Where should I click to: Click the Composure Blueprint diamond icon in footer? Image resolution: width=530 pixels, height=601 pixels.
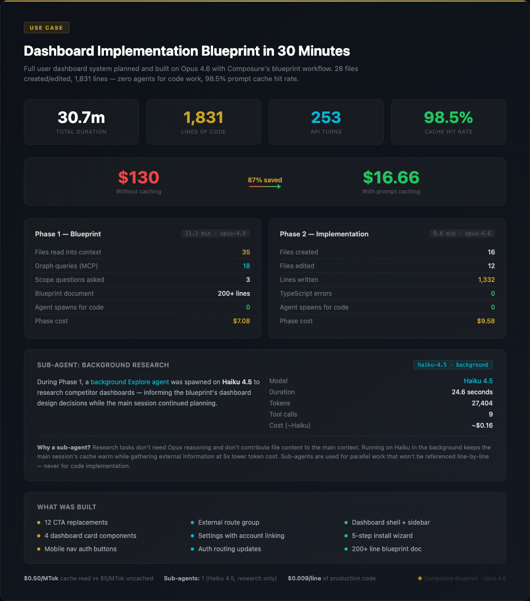click(421, 578)
